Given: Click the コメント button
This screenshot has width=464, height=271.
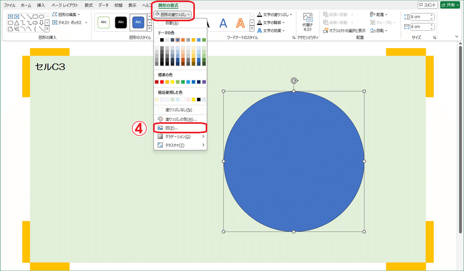Looking at the screenshot, I should 427,5.
